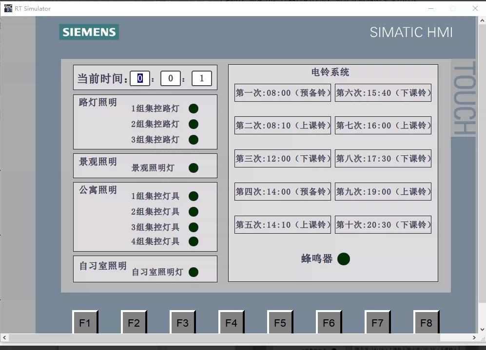486x350 pixels.
Task: Click the 蜂鸣器 buzzer indicator lamp
Action: pyautogui.click(x=344, y=259)
